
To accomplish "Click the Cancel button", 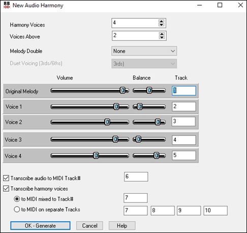I will [89, 226].
